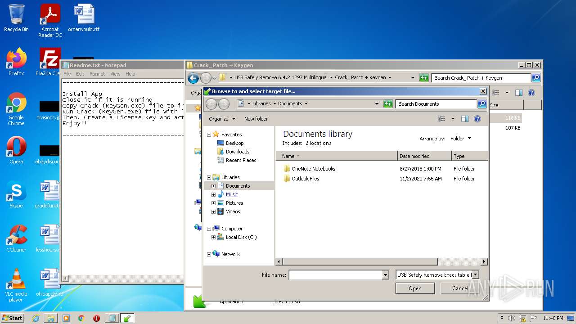Open orderwould.rtf desktop file

(84, 18)
